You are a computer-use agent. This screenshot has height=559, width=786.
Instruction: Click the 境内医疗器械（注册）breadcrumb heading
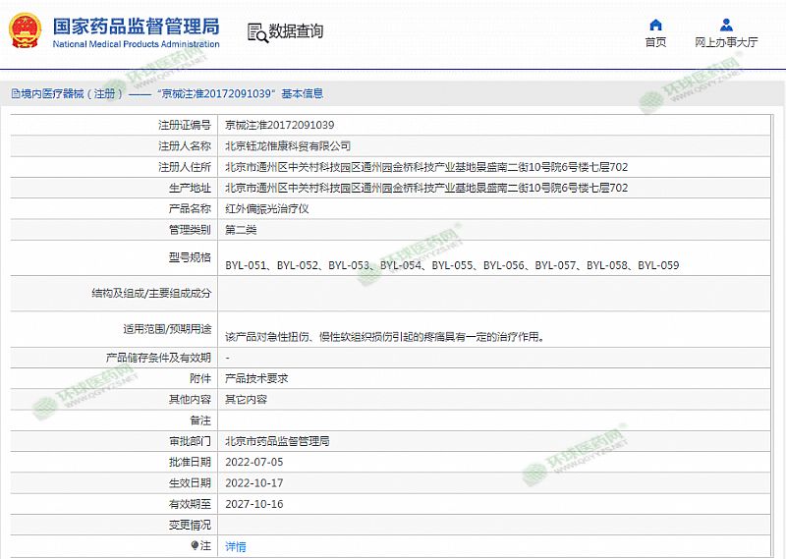[68, 94]
